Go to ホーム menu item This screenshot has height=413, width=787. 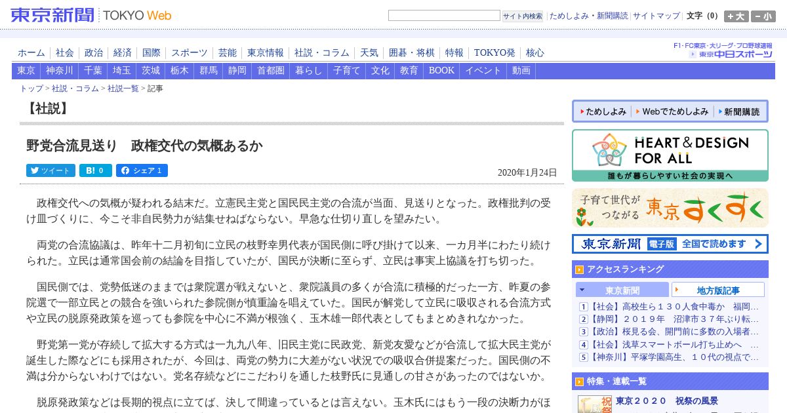point(31,52)
